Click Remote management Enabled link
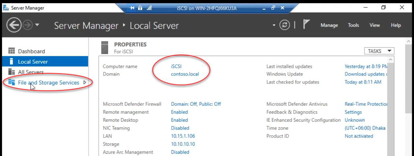This screenshot has width=414, height=156. 179,112
